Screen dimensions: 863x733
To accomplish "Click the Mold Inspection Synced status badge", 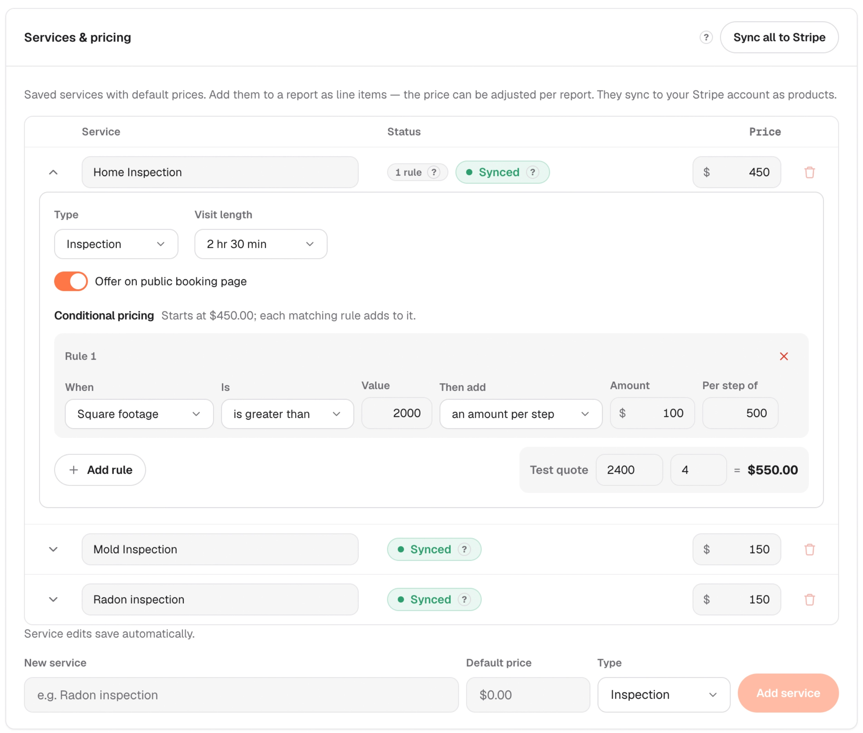I will click(x=434, y=549).
